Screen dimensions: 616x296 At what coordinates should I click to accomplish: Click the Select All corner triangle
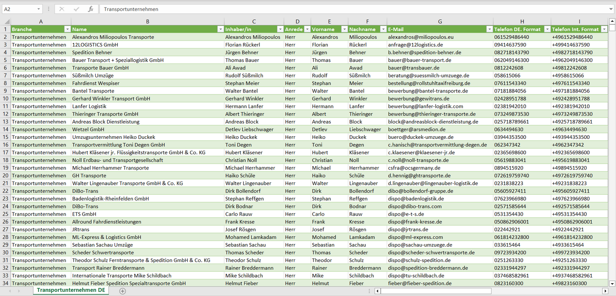(x=6, y=22)
